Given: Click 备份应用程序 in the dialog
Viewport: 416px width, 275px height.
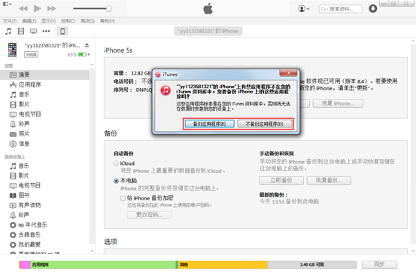Looking at the screenshot, I should coord(209,124).
